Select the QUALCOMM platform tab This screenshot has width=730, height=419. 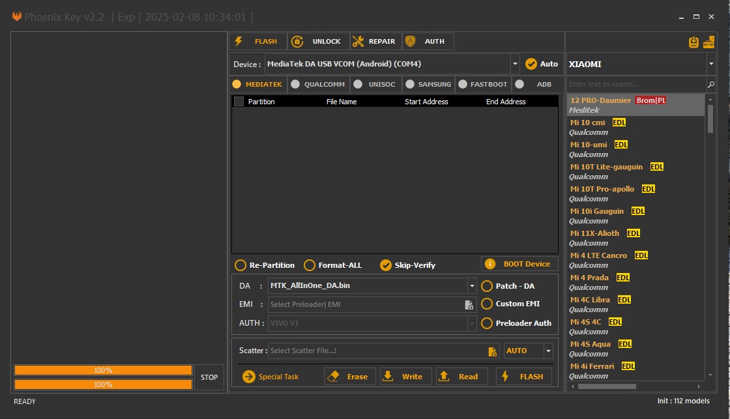(317, 84)
